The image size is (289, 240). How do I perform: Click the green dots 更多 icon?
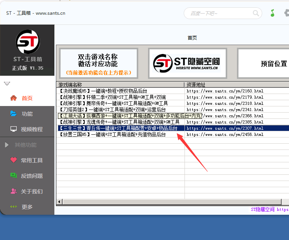[14, 207]
